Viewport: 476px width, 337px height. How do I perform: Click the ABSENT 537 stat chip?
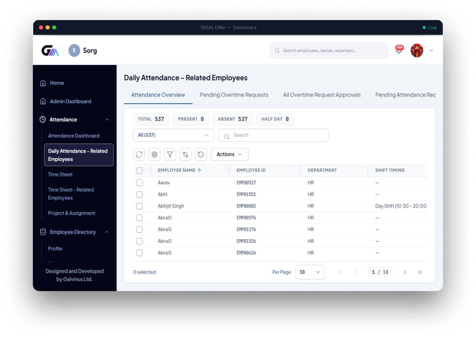click(x=233, y=119)
